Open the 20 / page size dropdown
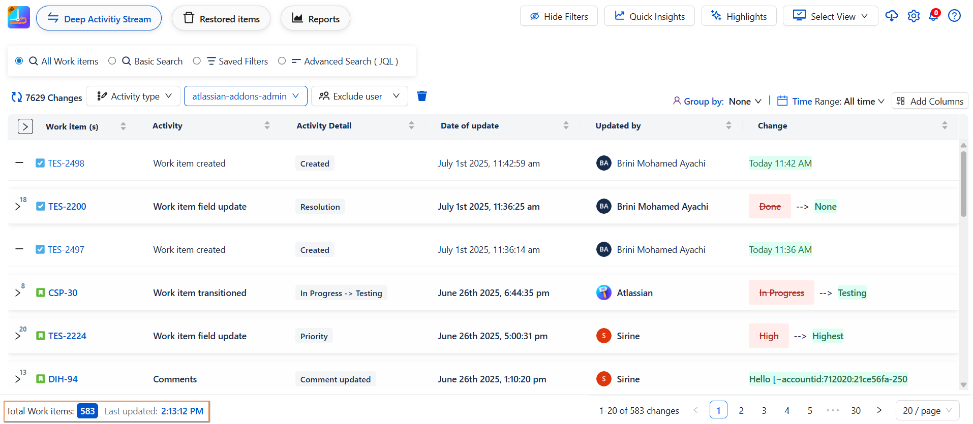973x424 pixels. pos(927,410)
